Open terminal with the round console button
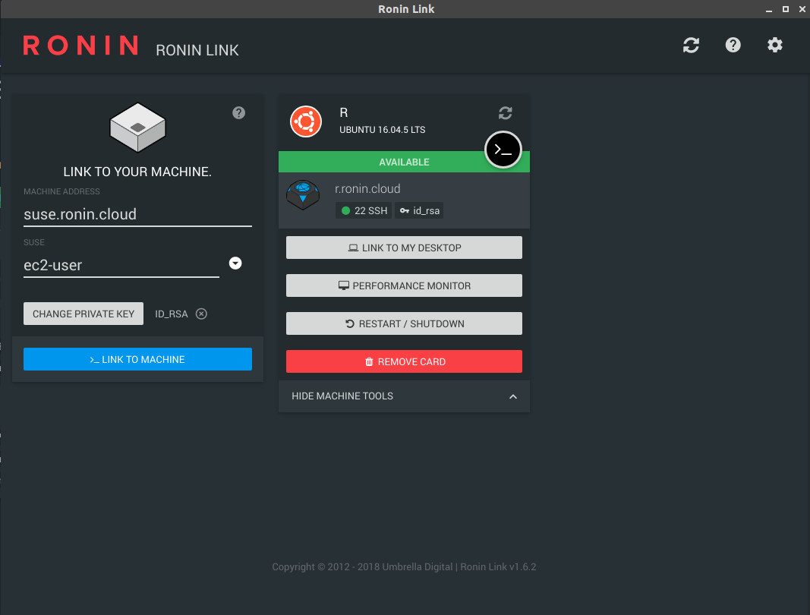The width and height of the screenshot is (810, 615). pyautogui.click(x=503, y=150)
